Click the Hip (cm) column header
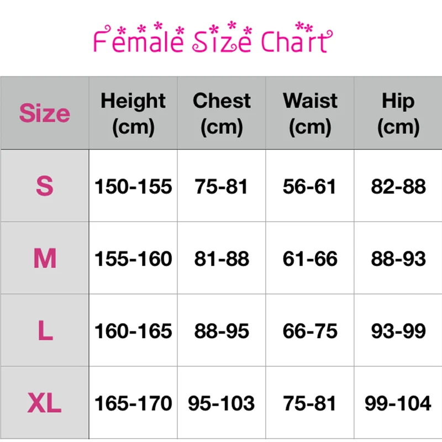The image size is (442, 442). pos(398,113)
